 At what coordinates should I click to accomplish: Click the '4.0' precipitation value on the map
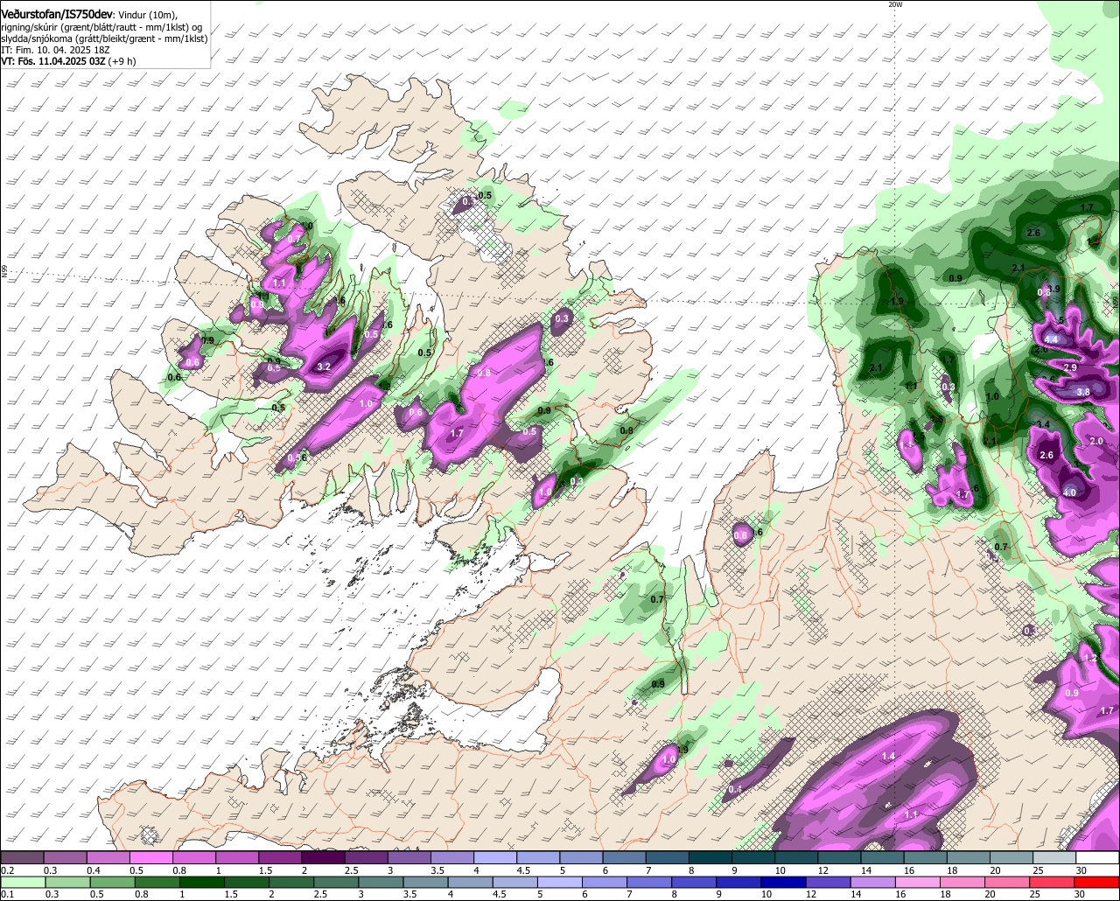(1069, 492)
